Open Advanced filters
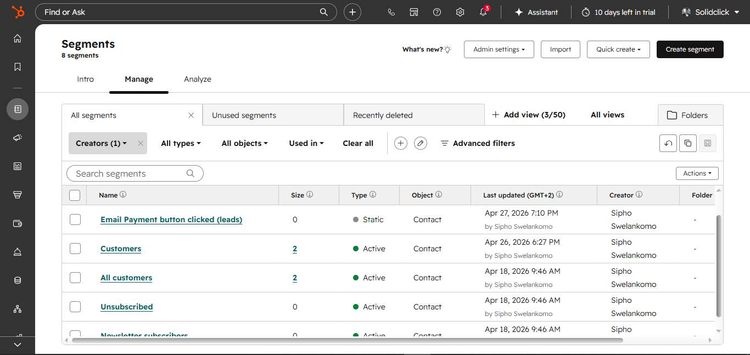This screenshot has height=355, width=750. [478, 143]
